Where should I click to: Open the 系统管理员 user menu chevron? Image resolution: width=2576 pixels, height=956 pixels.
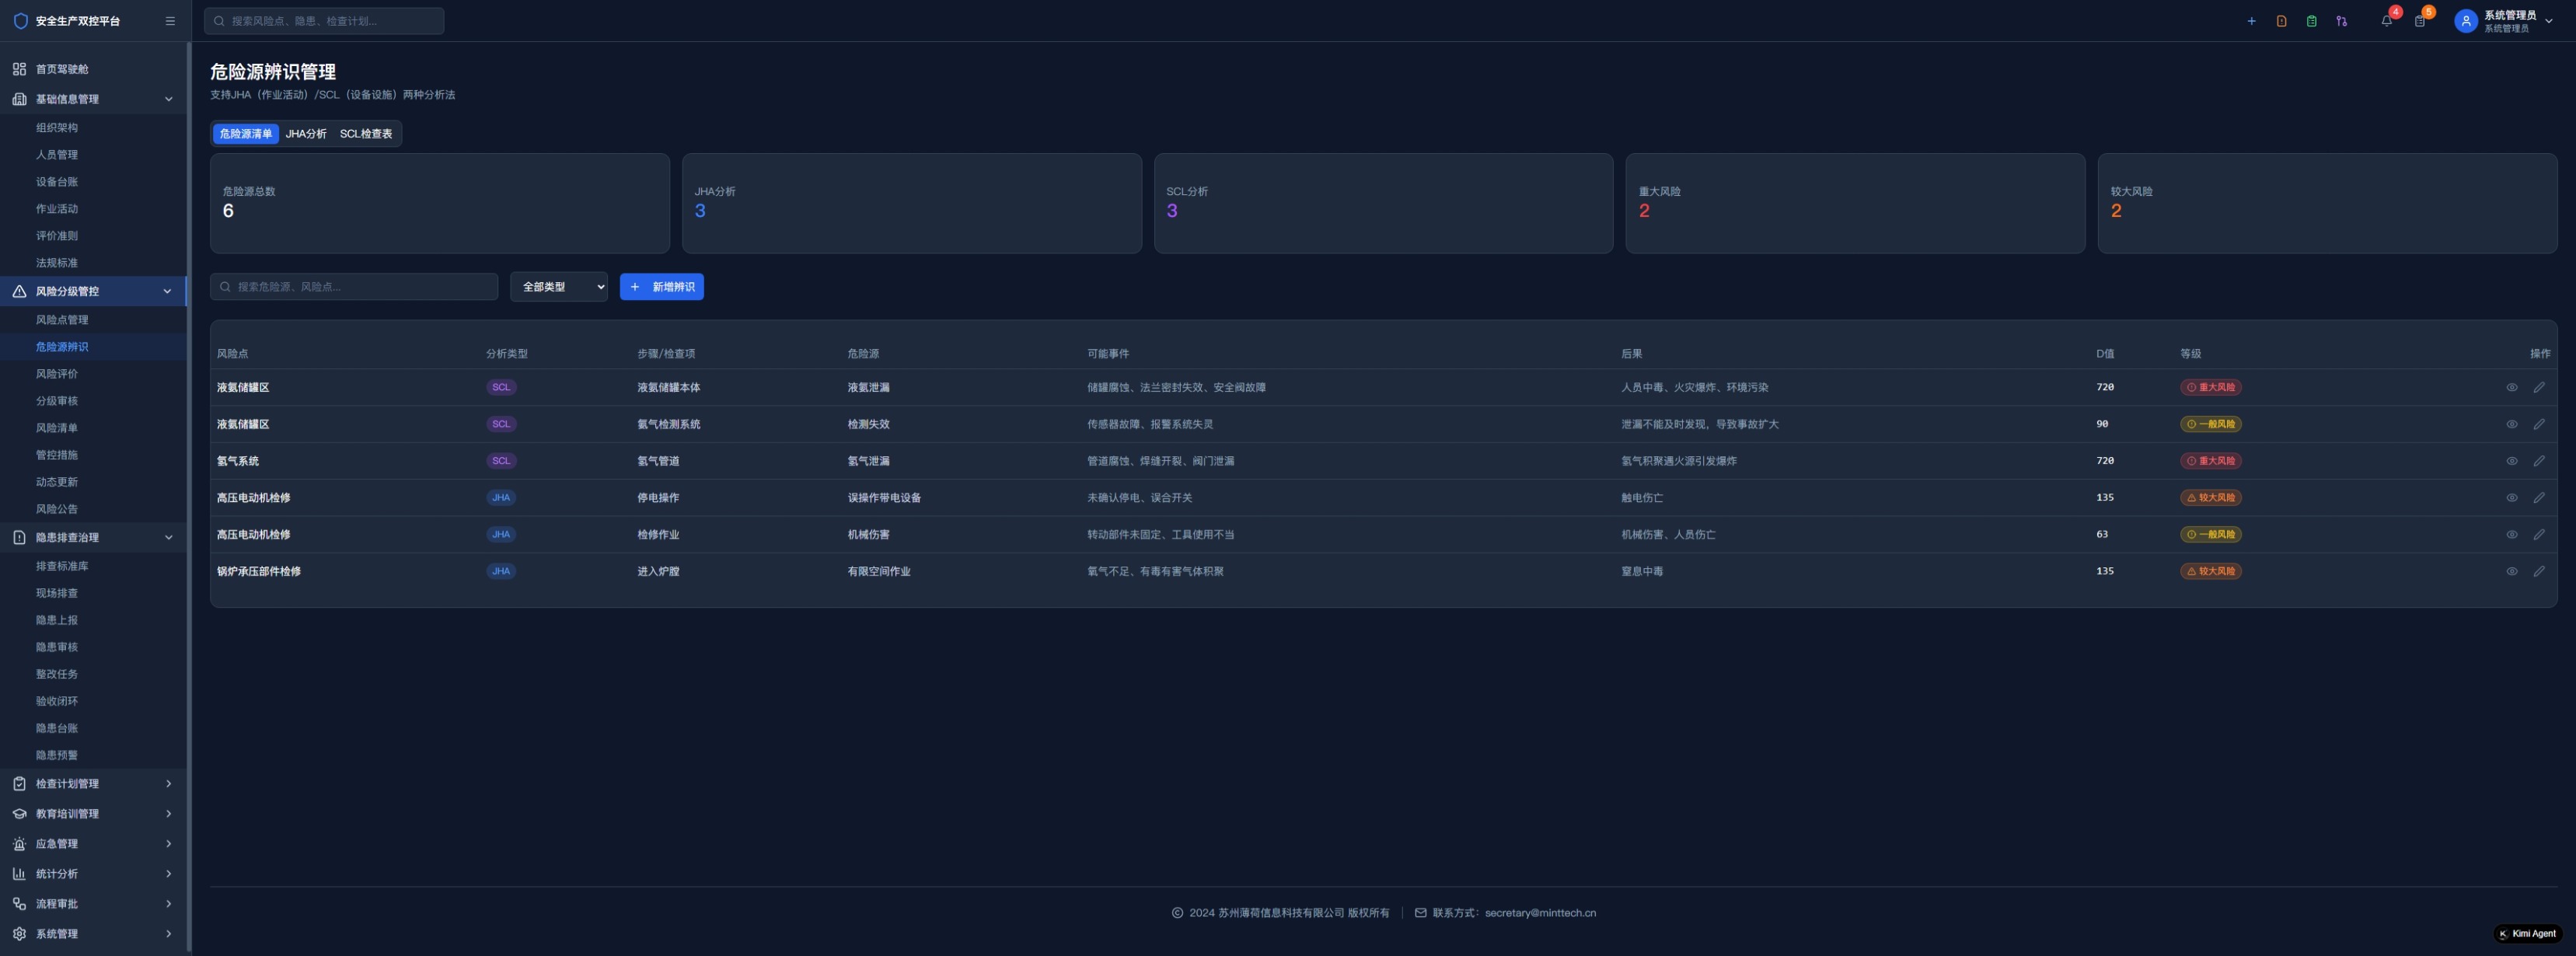2548,21
